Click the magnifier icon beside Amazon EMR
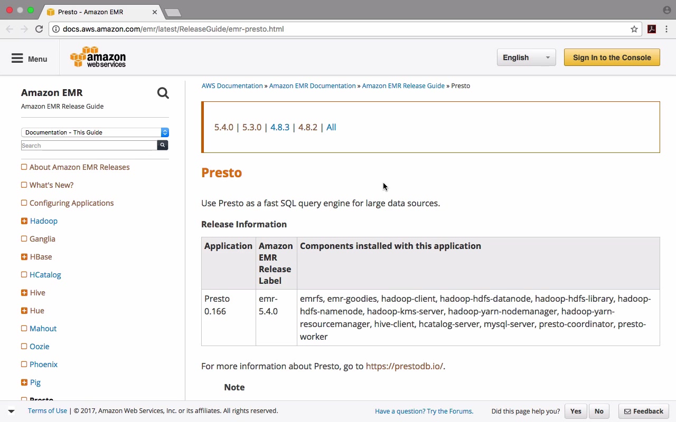This screenshot has width=676, height=422. click(163, 93)
